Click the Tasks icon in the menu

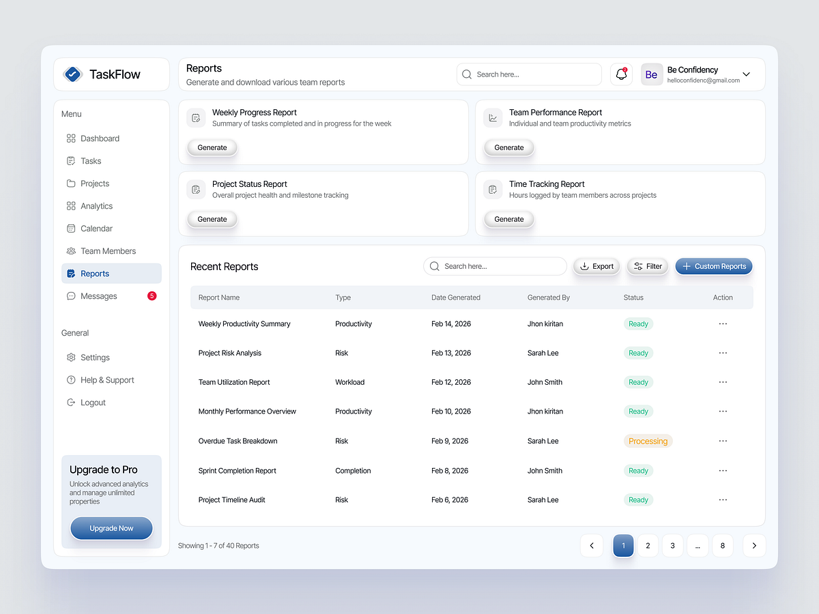(x=71, y=160)
